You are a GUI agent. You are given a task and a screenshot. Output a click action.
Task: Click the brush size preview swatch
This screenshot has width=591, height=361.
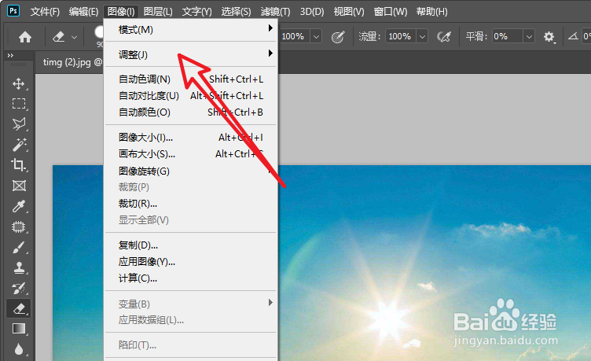[99, 32]
